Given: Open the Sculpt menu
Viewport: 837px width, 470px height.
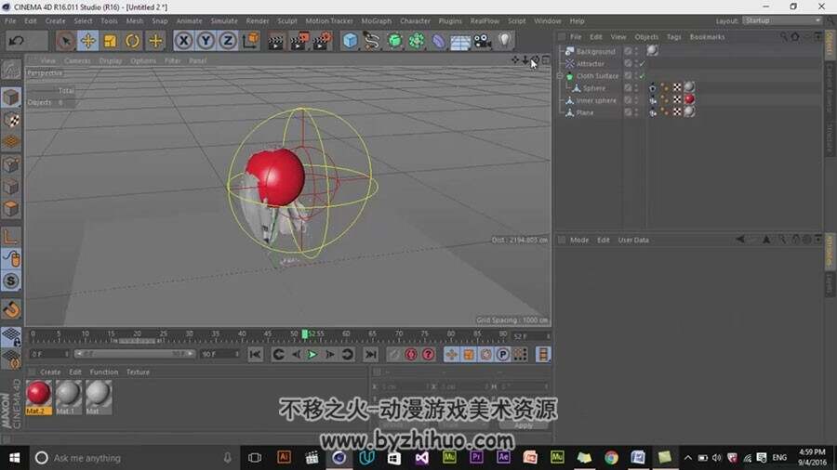Looking at the screenshot, I should click(x=287, y=20).
